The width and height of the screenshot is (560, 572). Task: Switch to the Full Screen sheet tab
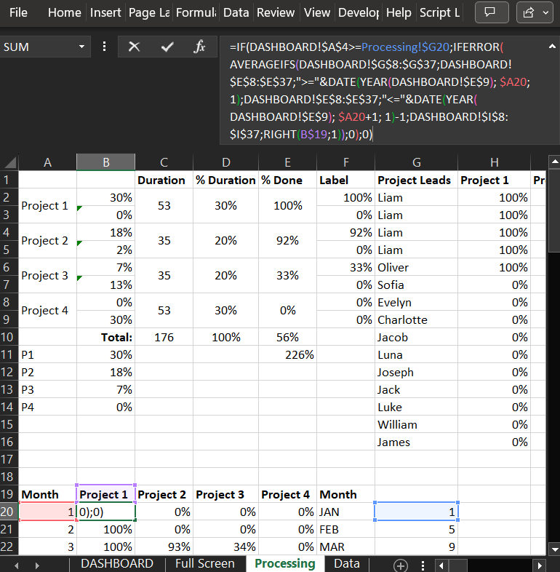coord(204,564)
